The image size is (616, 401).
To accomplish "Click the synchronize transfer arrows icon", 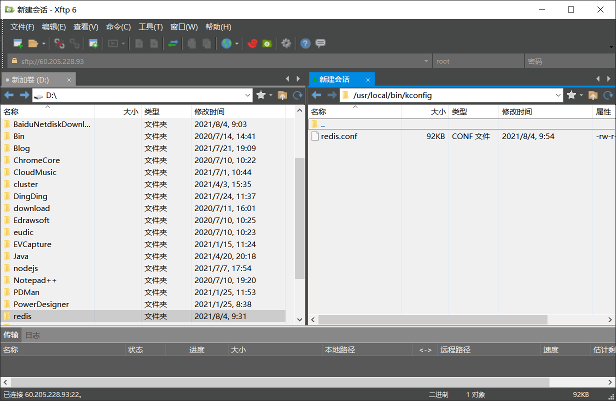I will pos(173,43).
